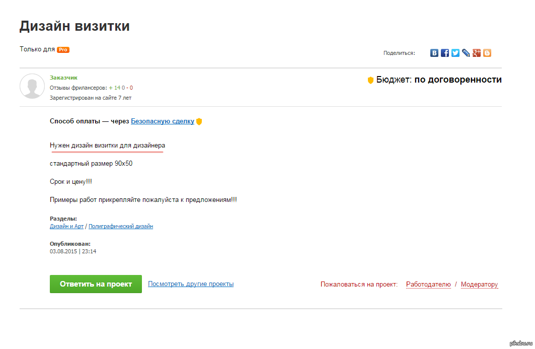Open the Безопасную сделку link
535x349 pixels.
click(162, 121)
